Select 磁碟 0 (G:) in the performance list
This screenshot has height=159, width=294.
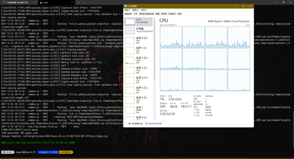click(138, 40)
